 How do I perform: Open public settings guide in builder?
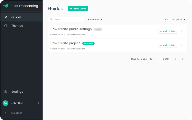(168, 31)
